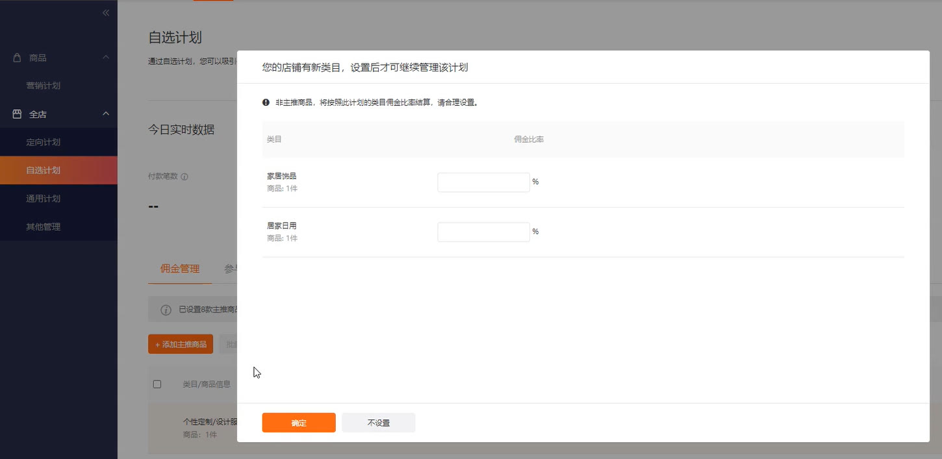
Task: Confirm the dialog with 确定 button
Action: click(298, 422)
